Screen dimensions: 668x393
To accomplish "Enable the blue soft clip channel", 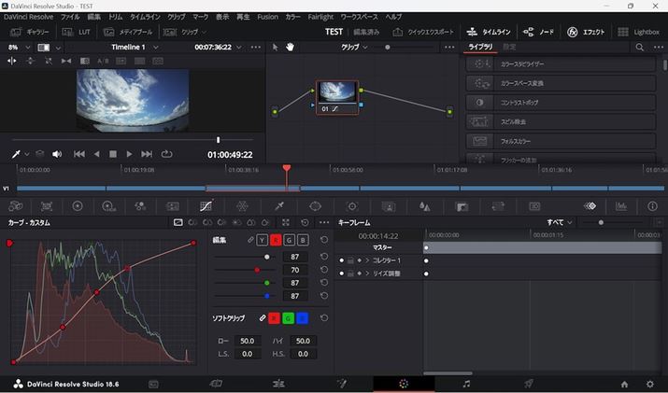I will click(302, 318).
